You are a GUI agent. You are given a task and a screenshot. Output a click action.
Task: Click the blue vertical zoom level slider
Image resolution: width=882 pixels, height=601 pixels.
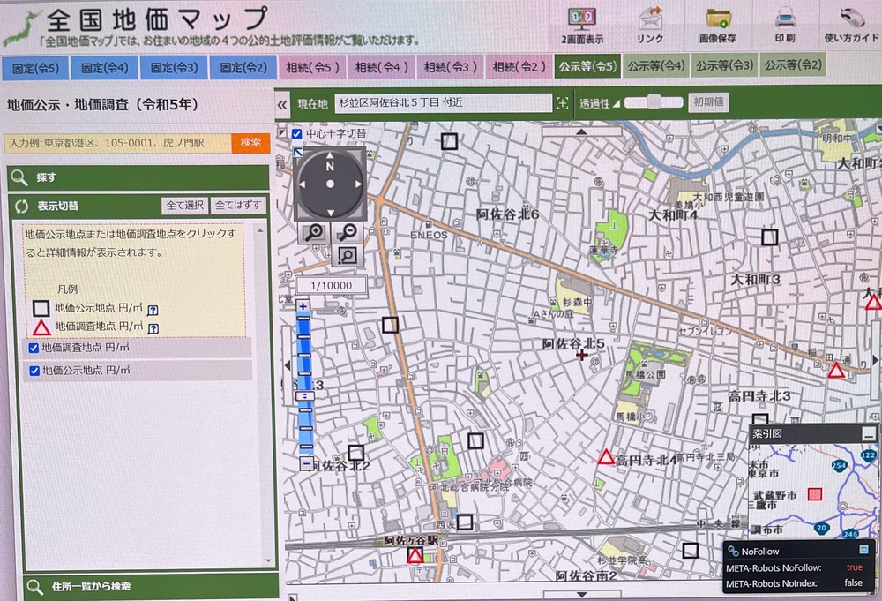(304, 385)
